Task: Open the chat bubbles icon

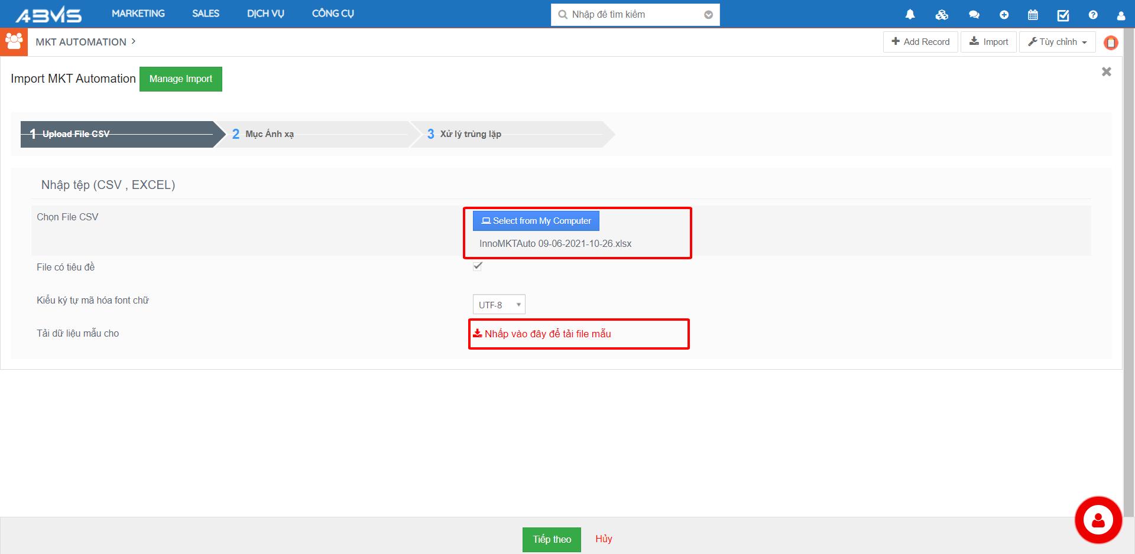Action: 974,15
